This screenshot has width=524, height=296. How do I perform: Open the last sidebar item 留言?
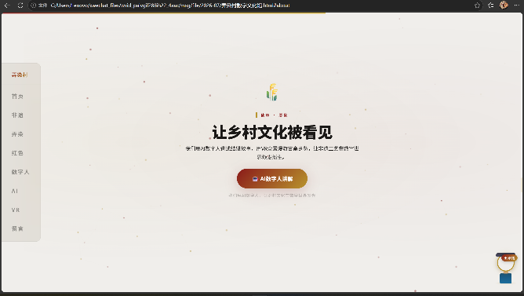(x=17, y=228)
